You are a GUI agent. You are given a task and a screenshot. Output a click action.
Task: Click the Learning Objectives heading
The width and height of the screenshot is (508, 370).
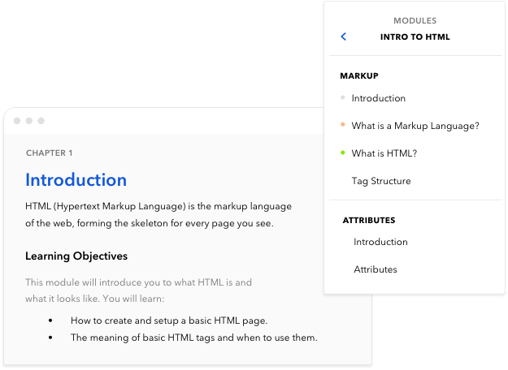tap(76, 256)
